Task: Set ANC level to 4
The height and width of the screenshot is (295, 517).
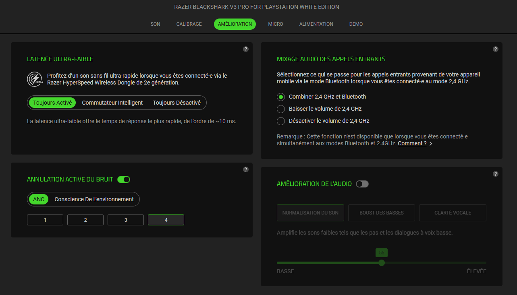Action: [166, 220]
